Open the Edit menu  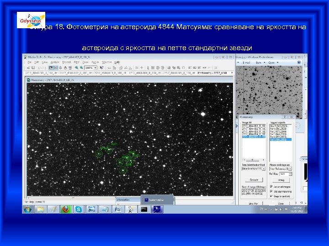click(37, 62)
